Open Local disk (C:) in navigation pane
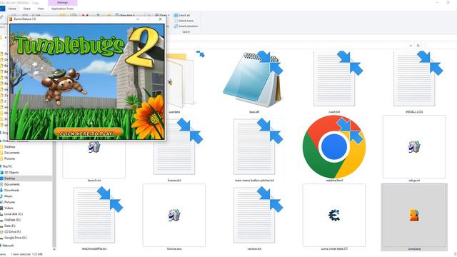 (14, 214)
